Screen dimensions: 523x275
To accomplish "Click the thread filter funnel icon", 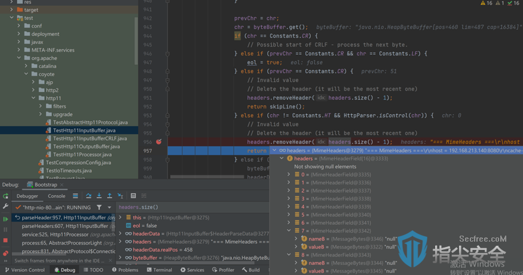I will point(99,208).
